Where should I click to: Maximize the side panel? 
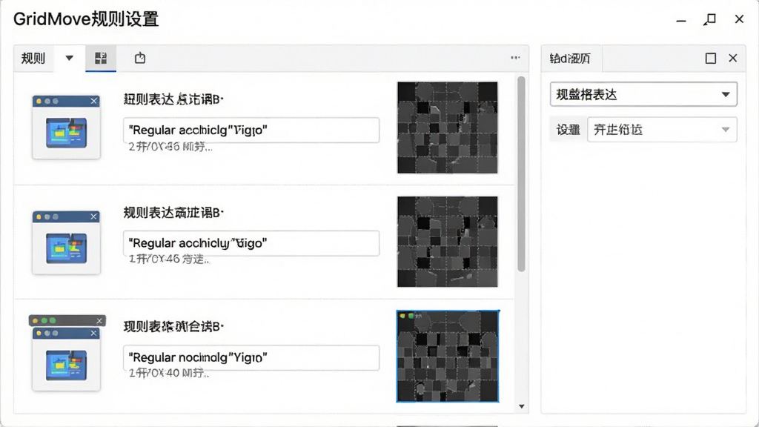click(711, 59)
